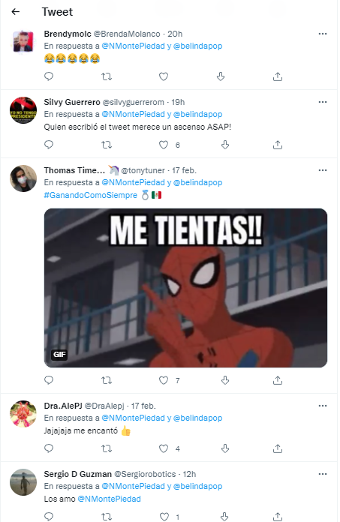Open @NMontePiedad mention in Sergio's tweet text
Image resolution: width=340 pixels, height=522 pixels.
[x=110, y=499]
